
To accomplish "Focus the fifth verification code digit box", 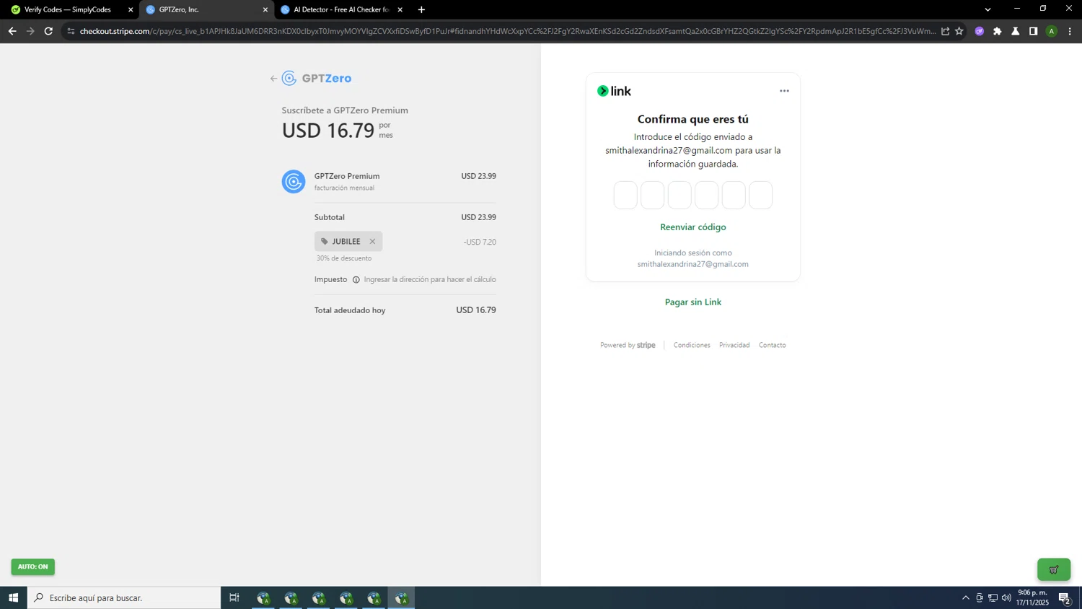I will [734, 195].
